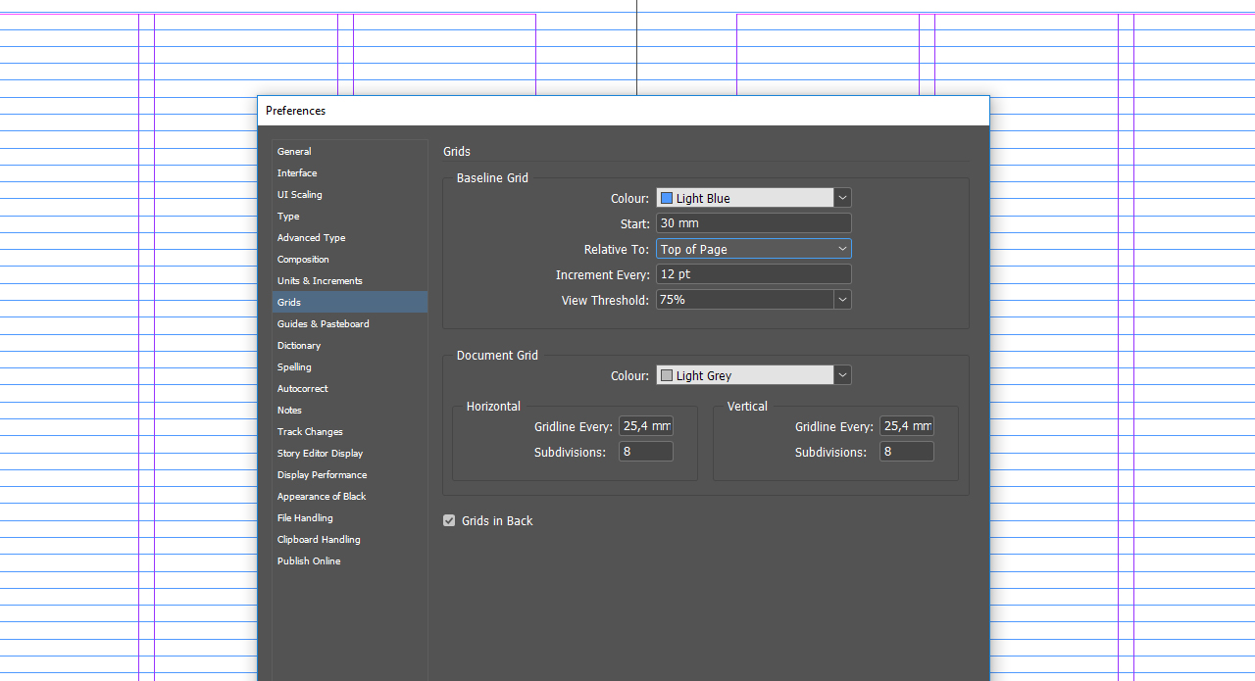
Task: Click Horizontal Gridline Every field
Action: pyautogui.click(x=645, y=426)
